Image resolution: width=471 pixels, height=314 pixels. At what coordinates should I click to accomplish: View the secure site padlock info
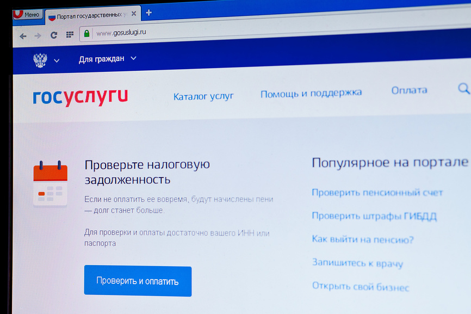[86, 33]
